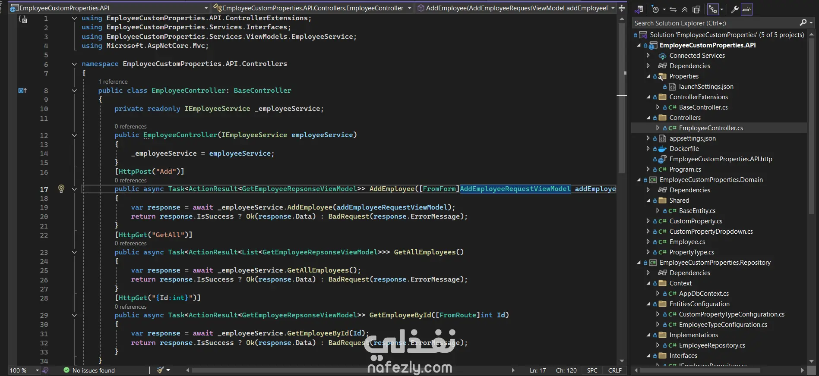Click the search magnifier icon in Solution Explorer
The width and height of the screenshot is (819, 376).
pyautogui.click(x=803, y=23)
